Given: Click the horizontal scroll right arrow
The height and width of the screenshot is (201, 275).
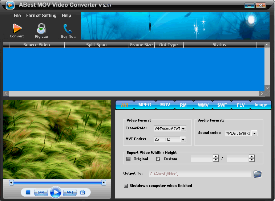Looking at the screenshot, I should click(262, 93).
